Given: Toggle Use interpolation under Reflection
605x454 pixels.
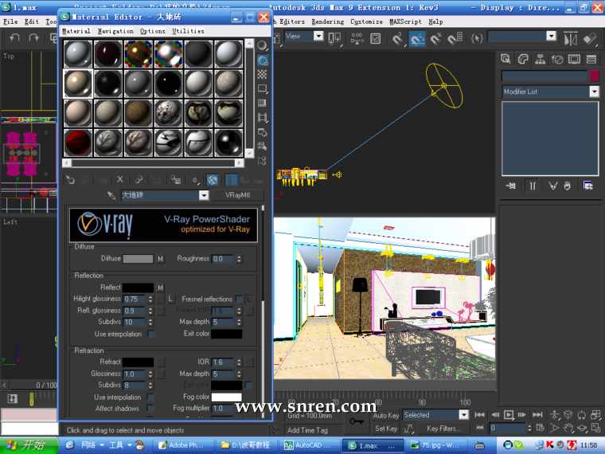Looking at the screenshot, I should click(151, 334).
